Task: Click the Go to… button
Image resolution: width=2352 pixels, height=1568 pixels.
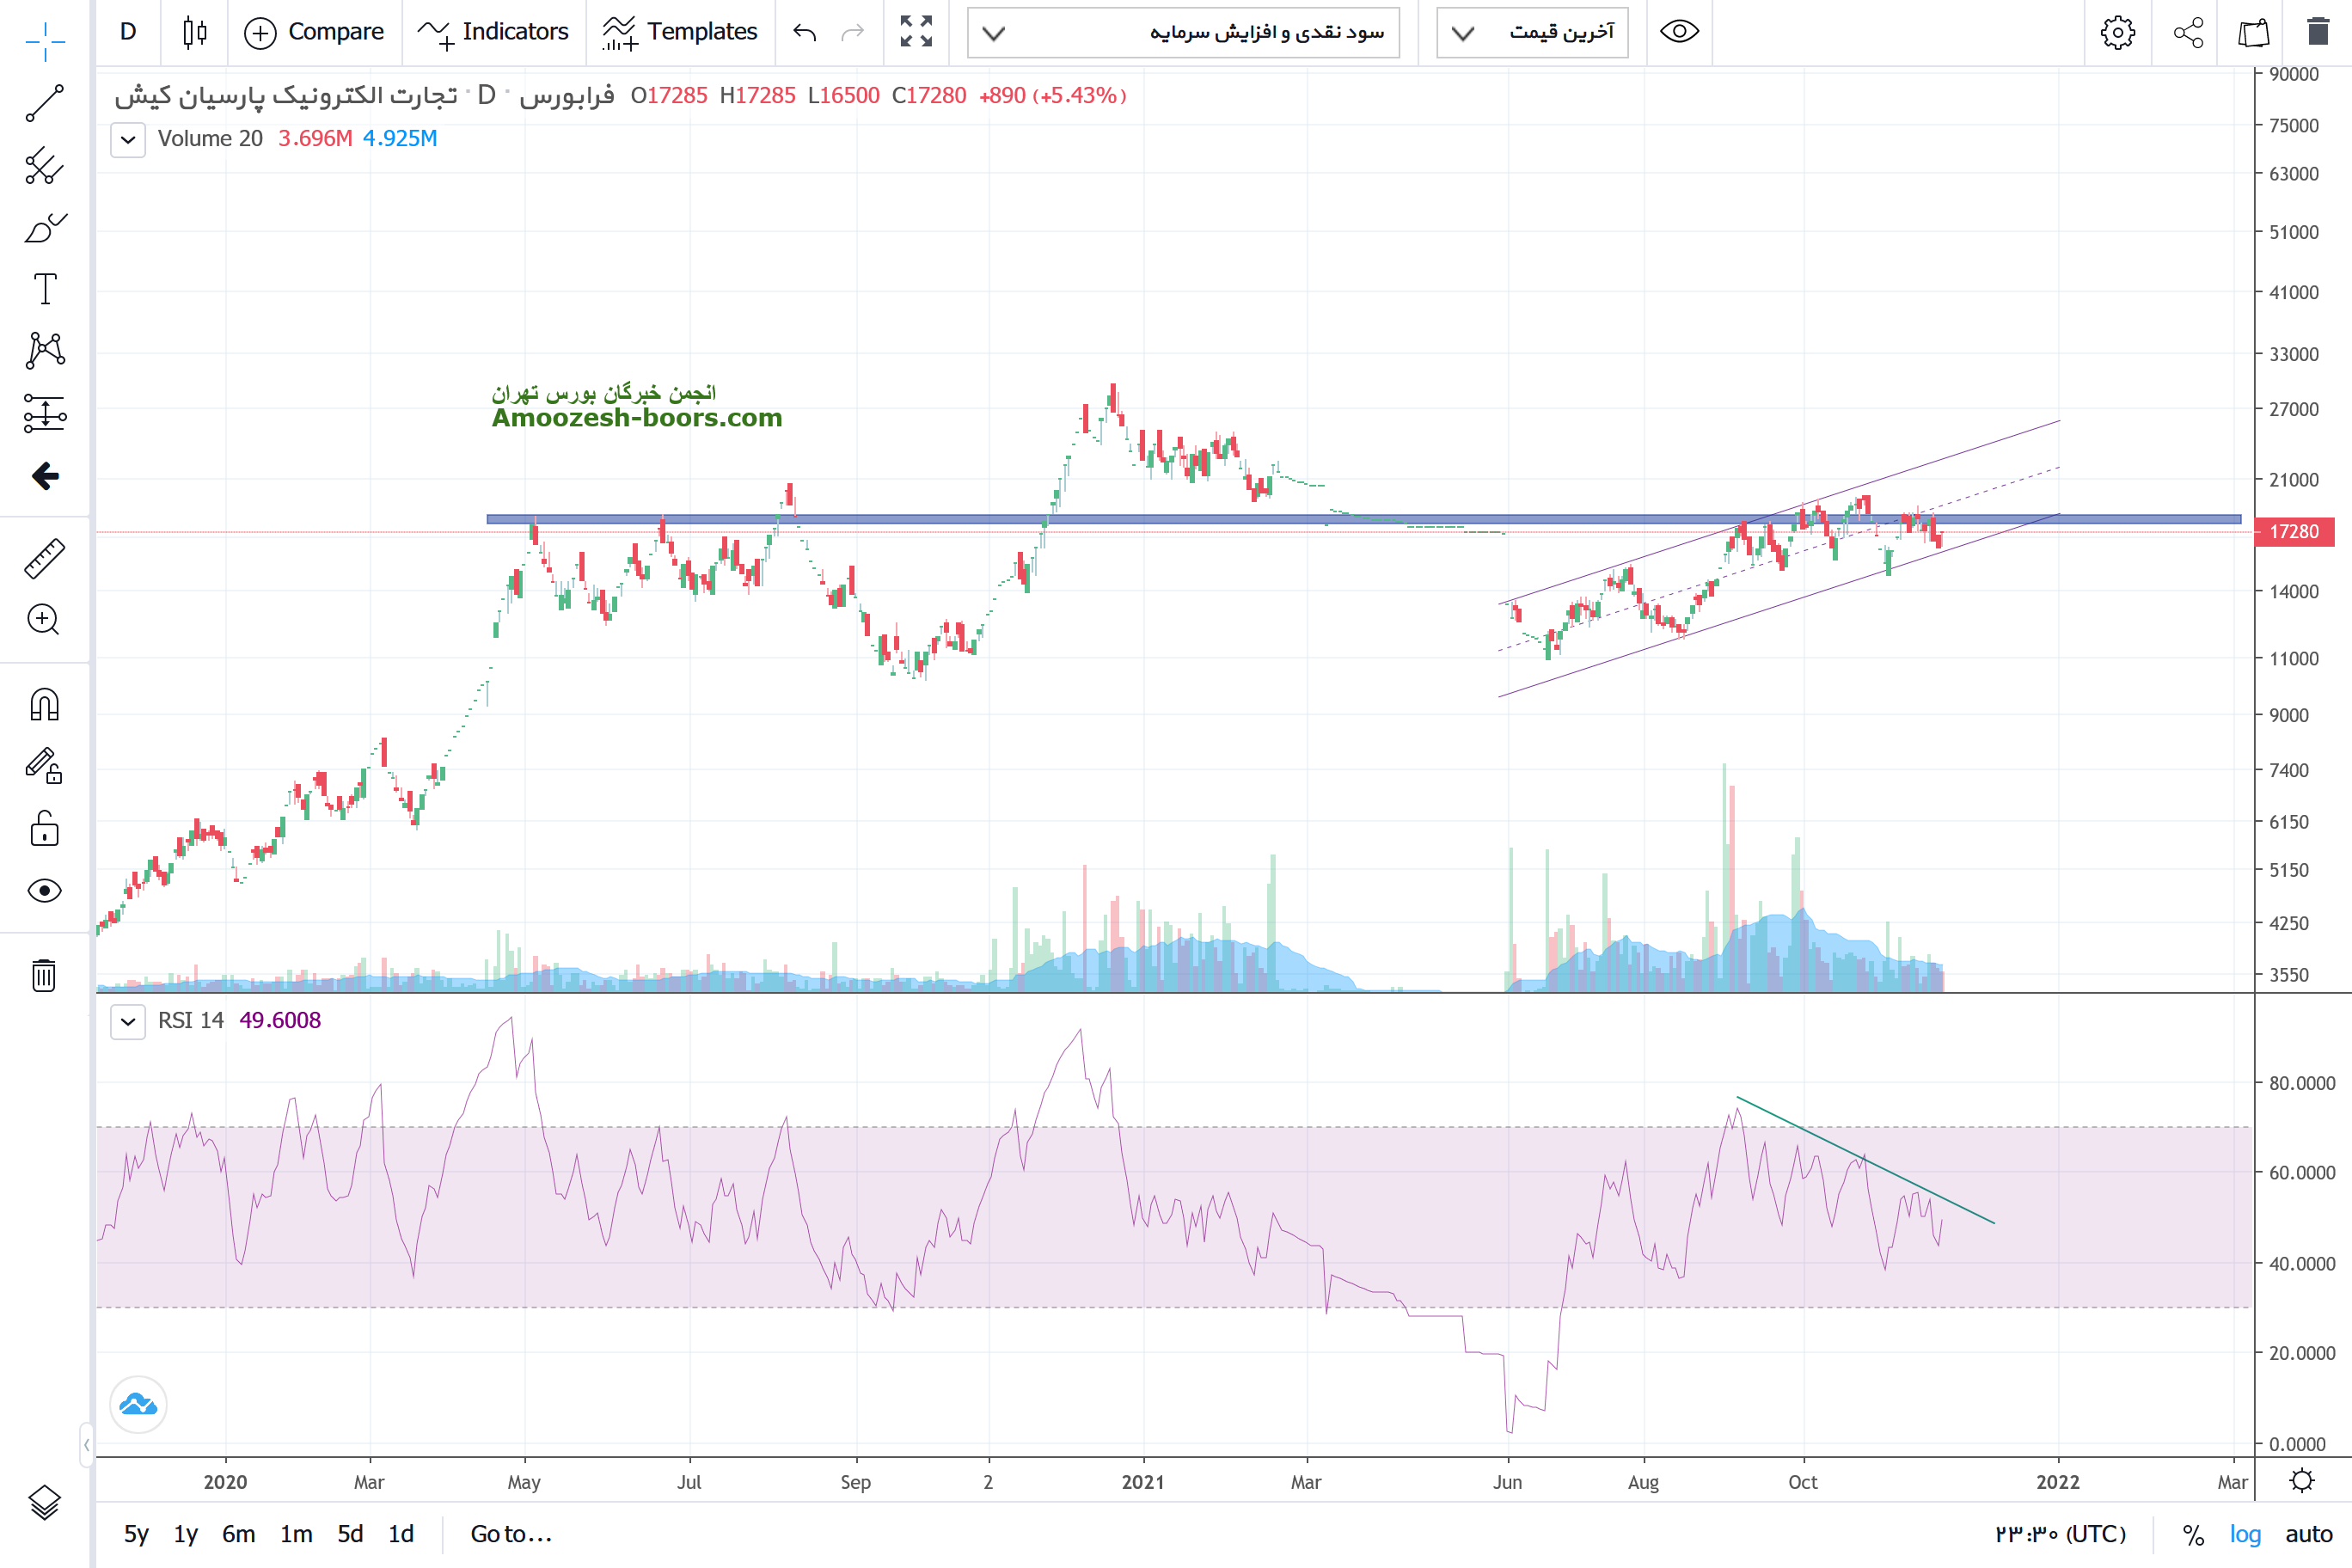Action: tap(511, 1534)
